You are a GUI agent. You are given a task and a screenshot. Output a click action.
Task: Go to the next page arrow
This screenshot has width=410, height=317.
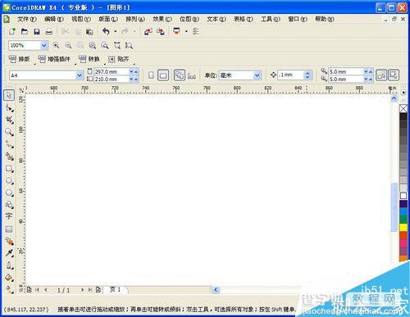[x=82, y=290]
